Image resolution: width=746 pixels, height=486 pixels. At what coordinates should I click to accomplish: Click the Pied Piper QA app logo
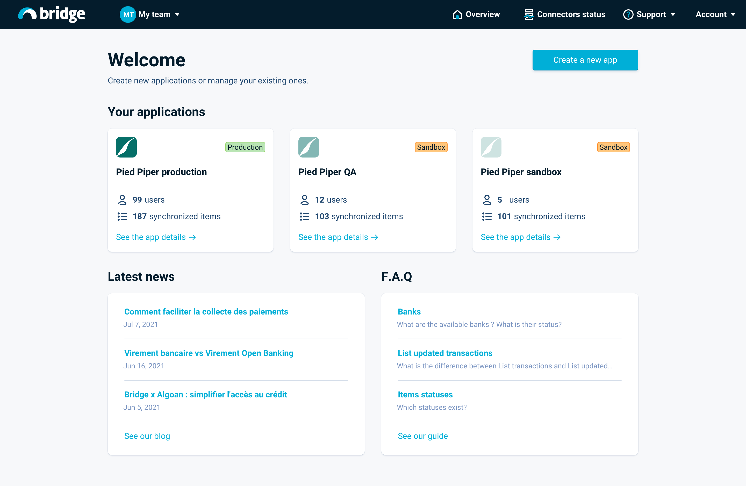[309, 147]
